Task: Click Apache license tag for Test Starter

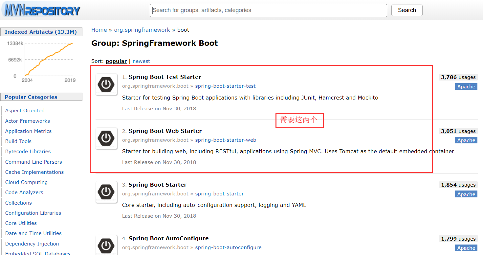Action: 466,86
